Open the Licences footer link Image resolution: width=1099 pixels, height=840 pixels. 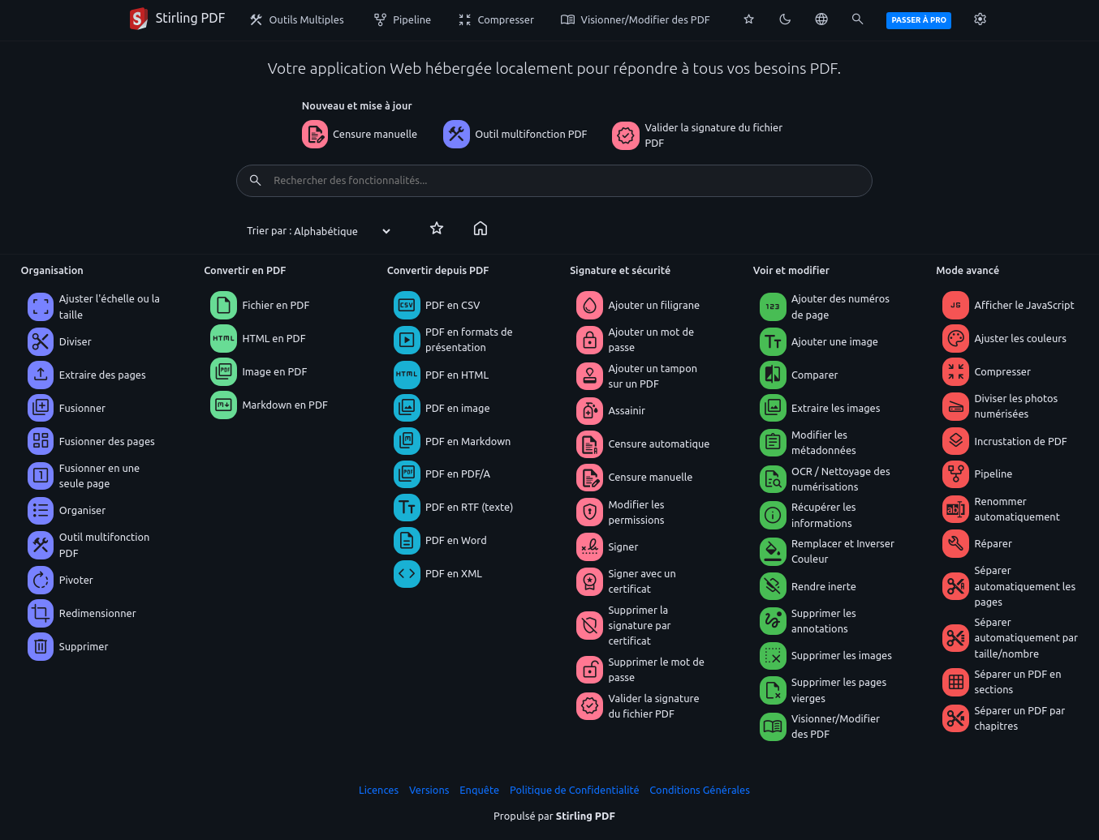(378, 790)
